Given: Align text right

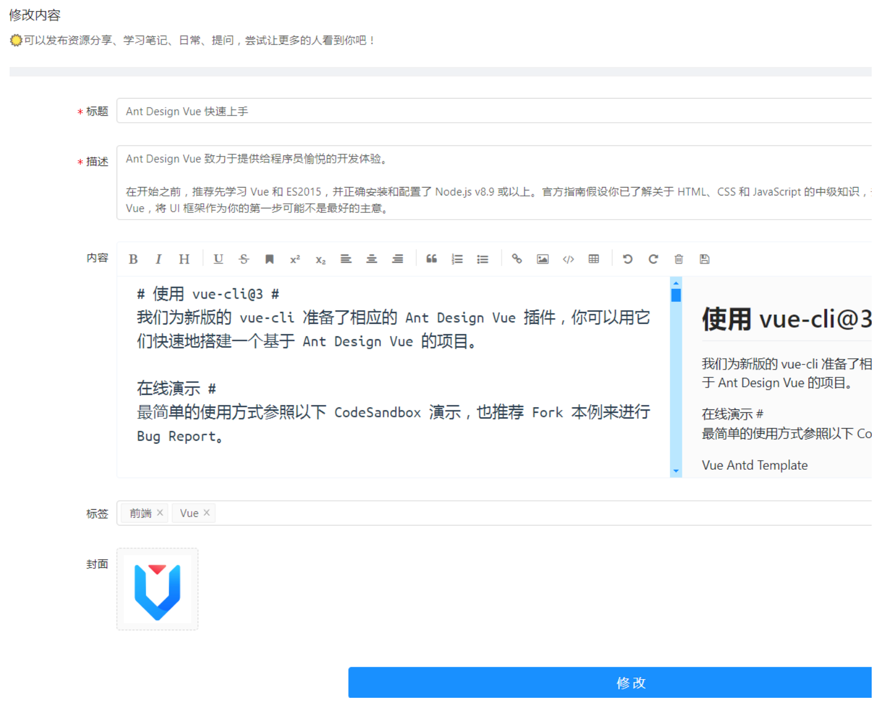Looking at the screenshot, I should 398,259.
